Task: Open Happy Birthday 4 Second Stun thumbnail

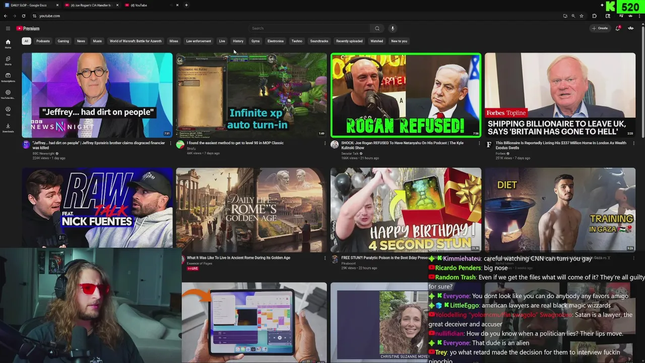Action: (406, 210)
